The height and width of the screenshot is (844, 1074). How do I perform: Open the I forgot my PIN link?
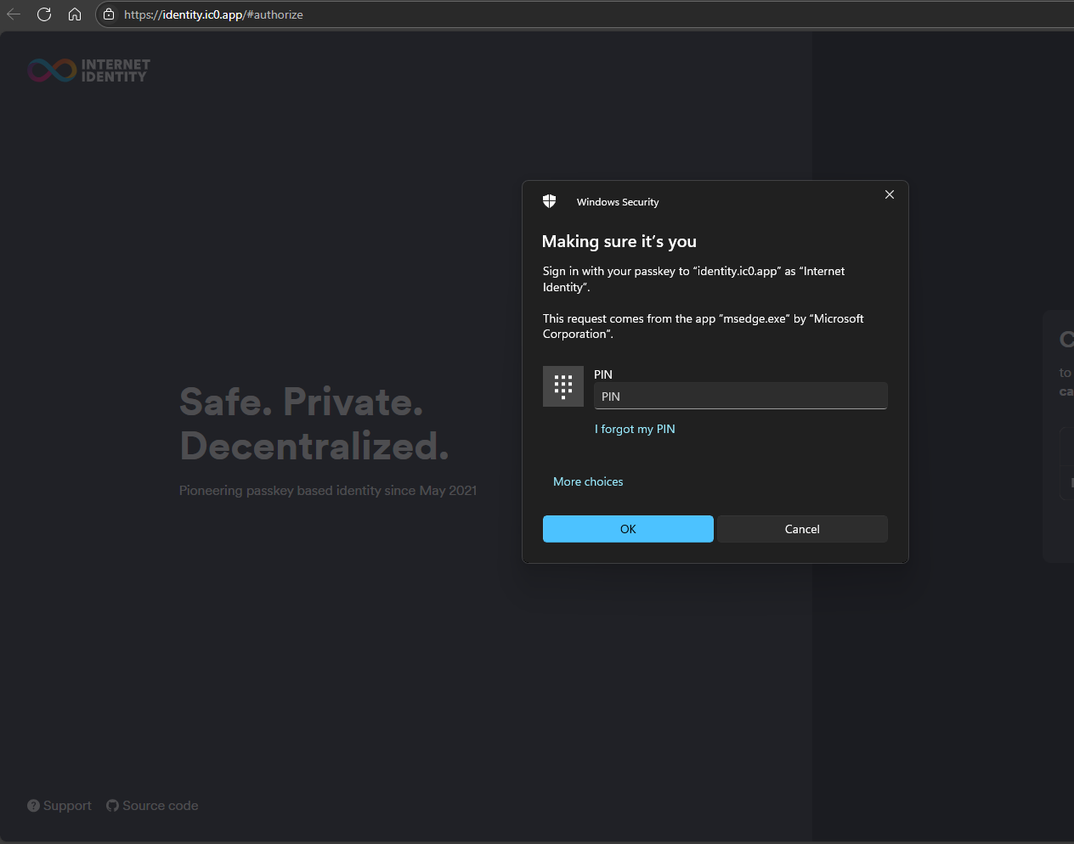[635, 429]
